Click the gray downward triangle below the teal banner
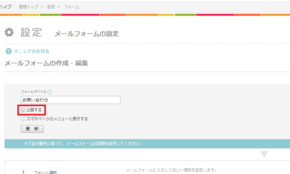The width and height of the screenshot is (290, 174). point(264,154)
